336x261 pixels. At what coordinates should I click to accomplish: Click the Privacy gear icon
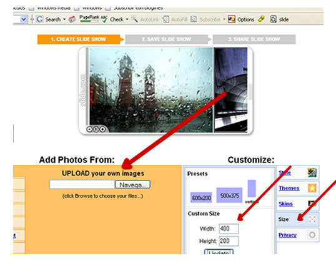[312, 235]
